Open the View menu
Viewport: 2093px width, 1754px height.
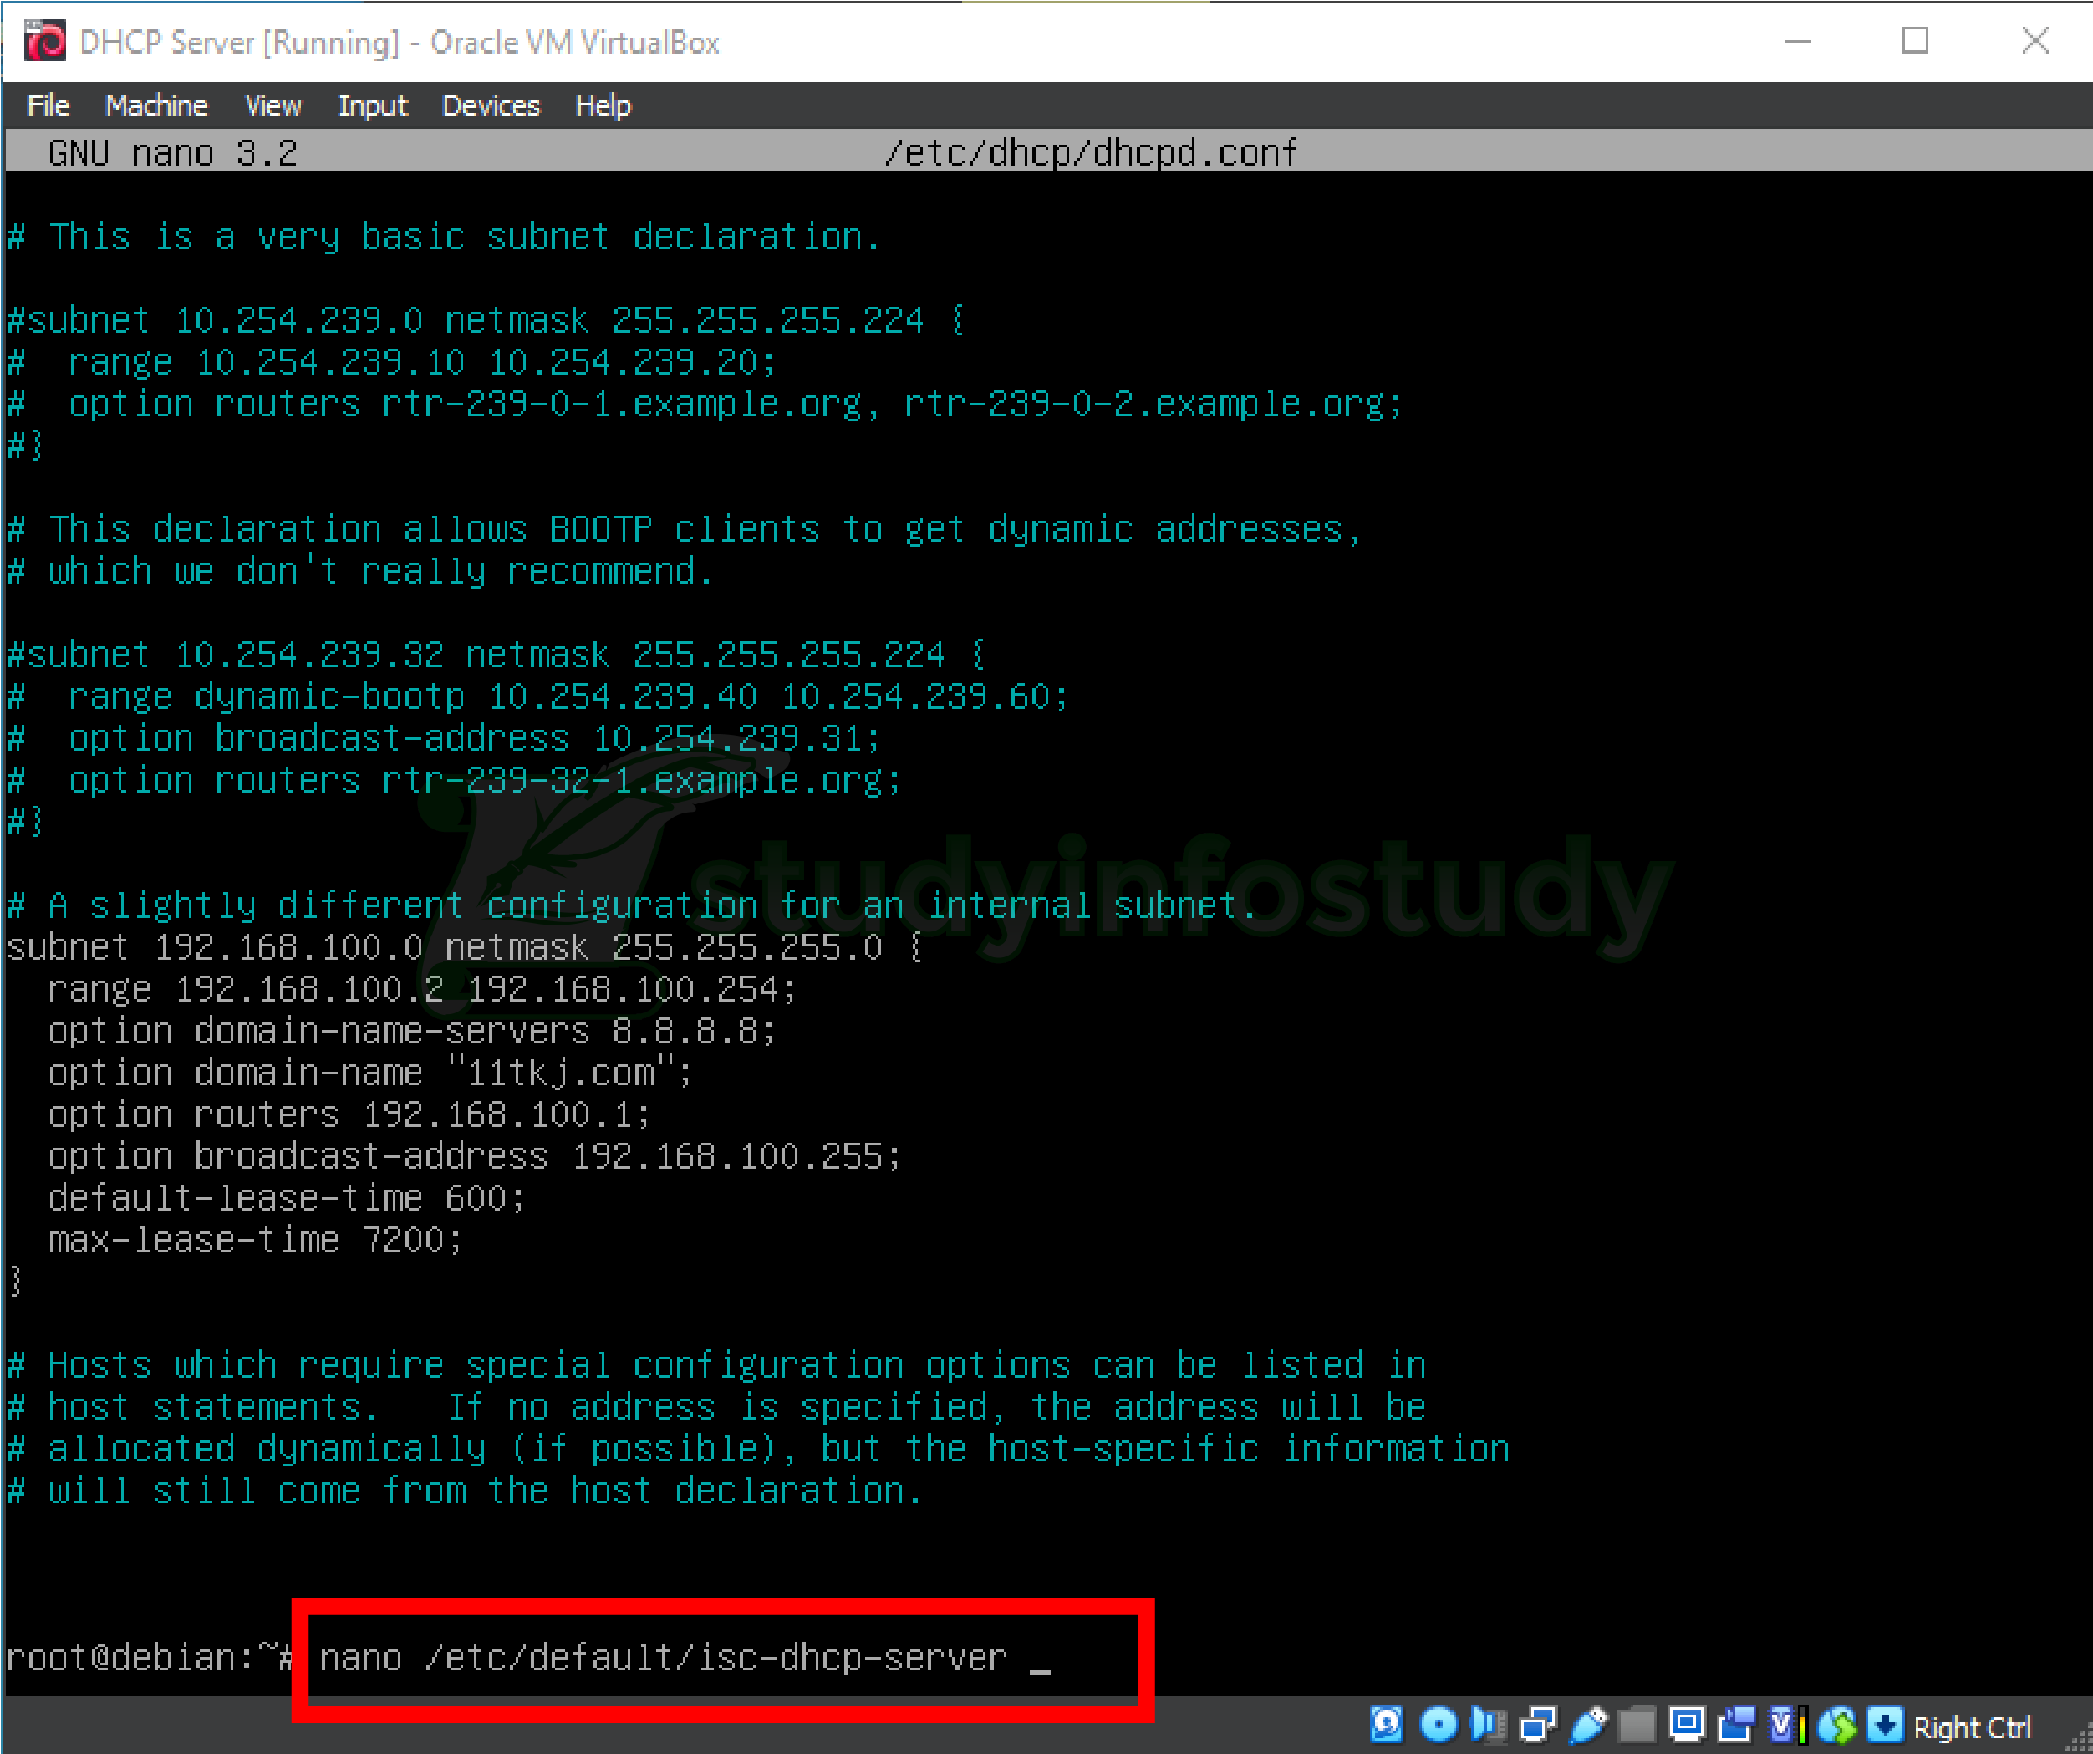click(x=273, y=105)
